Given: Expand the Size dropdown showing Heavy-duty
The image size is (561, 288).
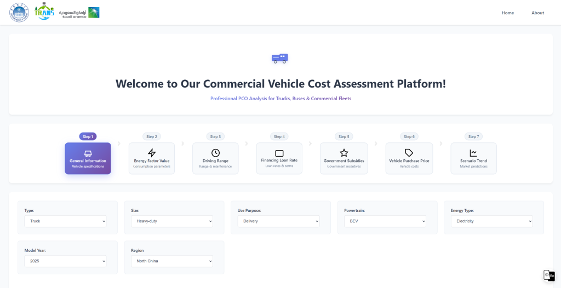Looking at the screenshot, I should pyautogui.click(x=171, y=221).
